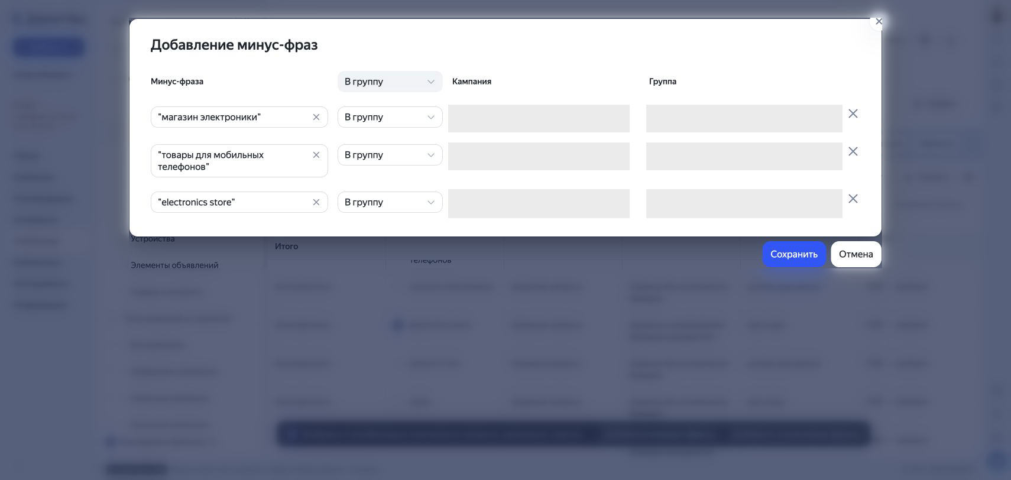Screen dimensions: 1011x480
Task: Delete the "electronics store" row
Action: (853, 199)
